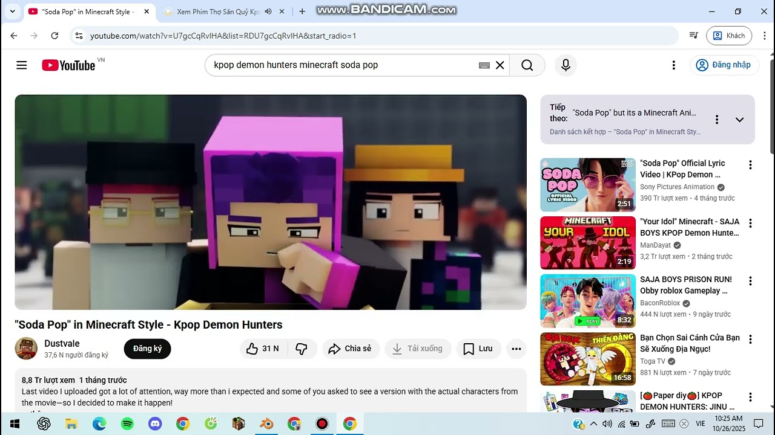View site information icon in address bar
775x435 pixels.
(78, 36)
